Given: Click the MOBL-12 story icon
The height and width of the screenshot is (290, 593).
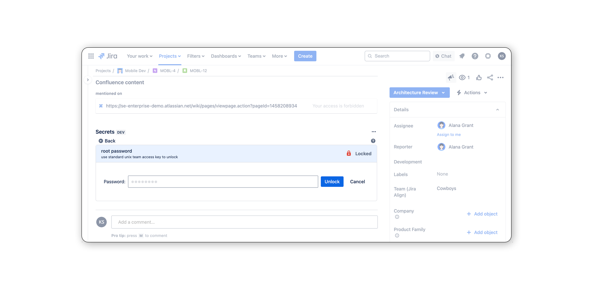Looking at the screenshot, I should tap(185, 71).
